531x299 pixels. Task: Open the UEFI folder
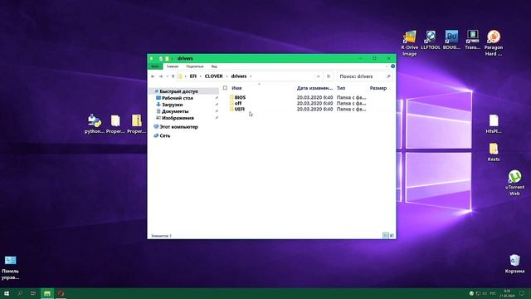coord(239,109)
